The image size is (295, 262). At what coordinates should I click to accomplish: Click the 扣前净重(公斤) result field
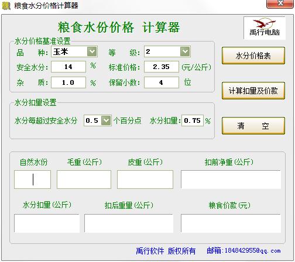(231, 180)
